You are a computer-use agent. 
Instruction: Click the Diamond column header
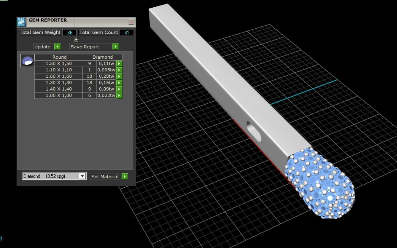(103, 57)
